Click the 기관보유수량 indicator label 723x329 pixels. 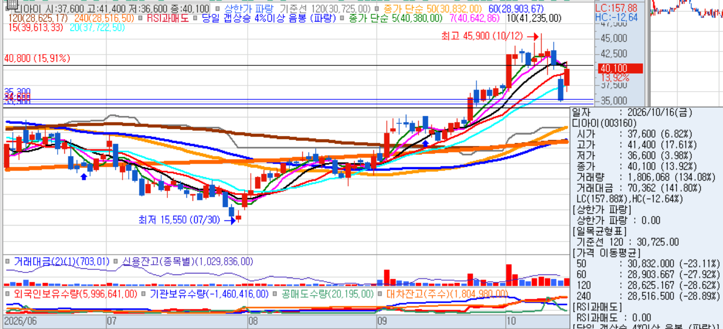point(209,294)
